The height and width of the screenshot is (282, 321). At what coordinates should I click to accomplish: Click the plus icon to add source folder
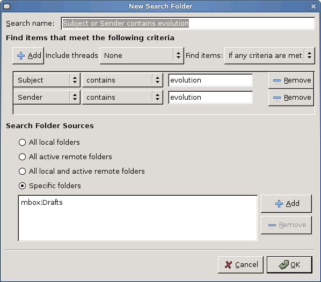coord(279,204)
